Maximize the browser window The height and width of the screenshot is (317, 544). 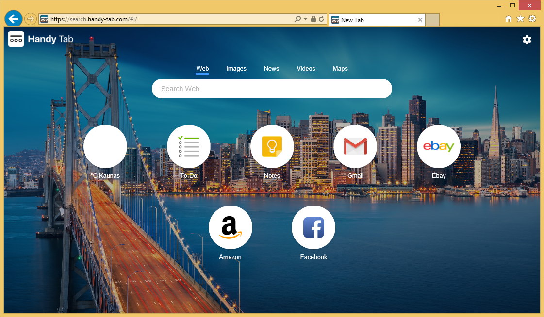click(512, 5)
